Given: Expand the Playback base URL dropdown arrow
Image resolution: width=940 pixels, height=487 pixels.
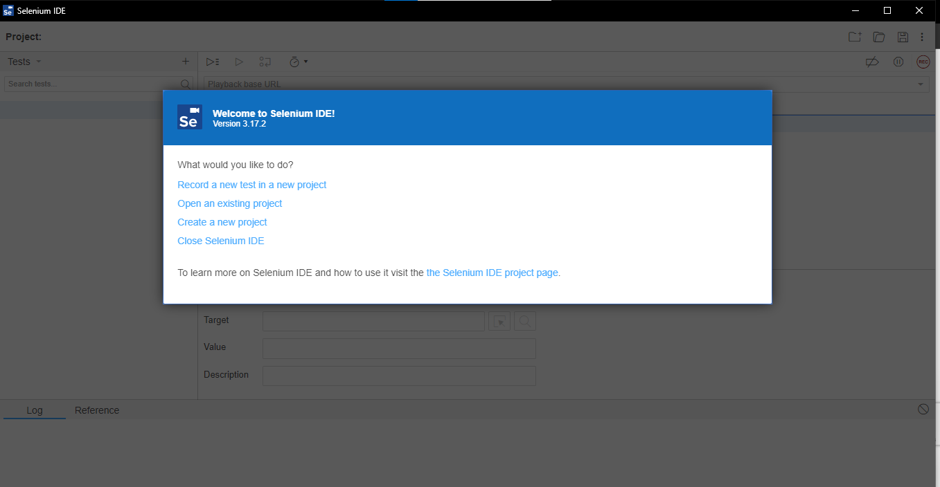Looking at the screenshot, I should [x=921, y=84].
